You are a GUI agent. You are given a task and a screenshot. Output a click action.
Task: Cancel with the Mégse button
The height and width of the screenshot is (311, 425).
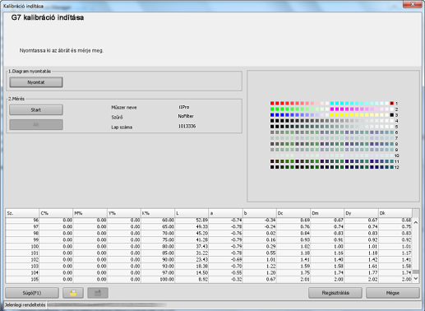[x=393, y=293]
